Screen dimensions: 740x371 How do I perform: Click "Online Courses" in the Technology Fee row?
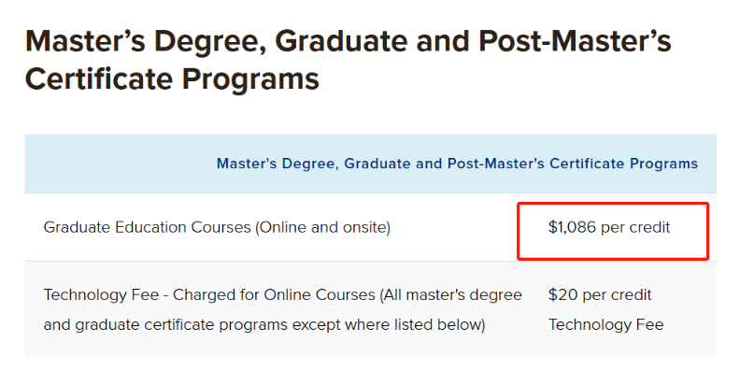pos(319,295)
